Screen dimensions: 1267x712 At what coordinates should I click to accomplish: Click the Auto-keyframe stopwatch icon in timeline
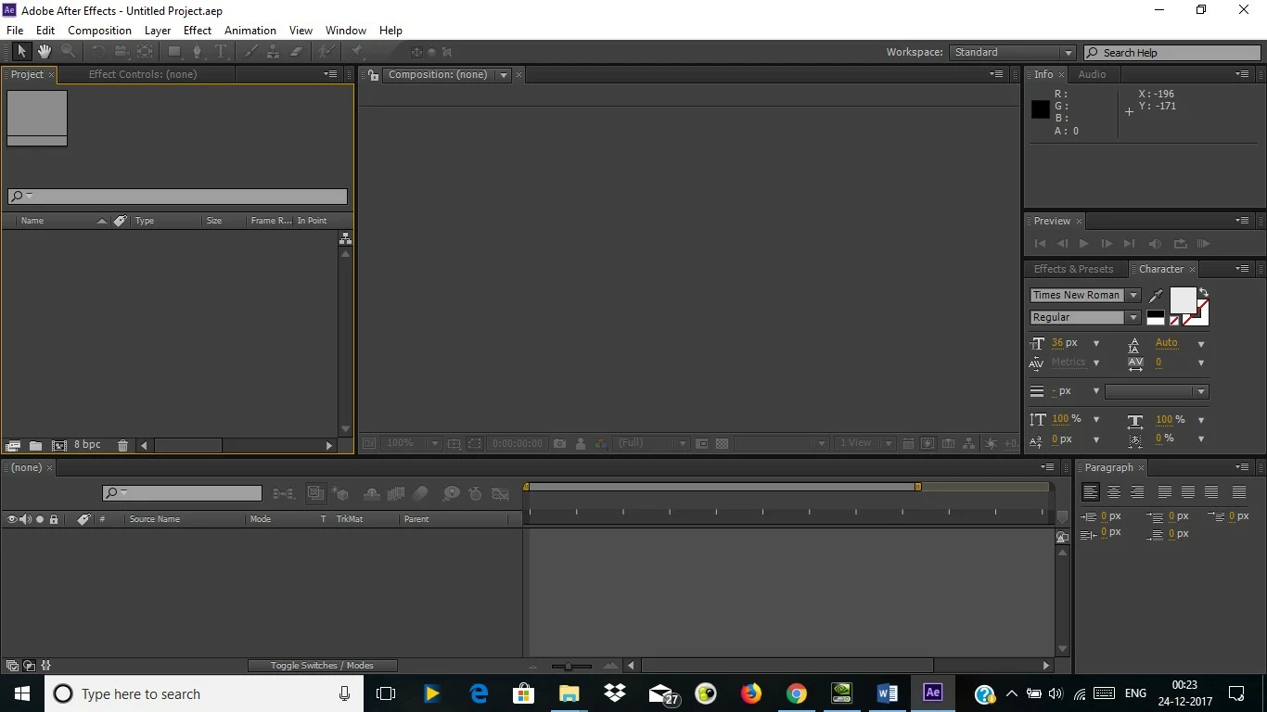pos(475,494)
